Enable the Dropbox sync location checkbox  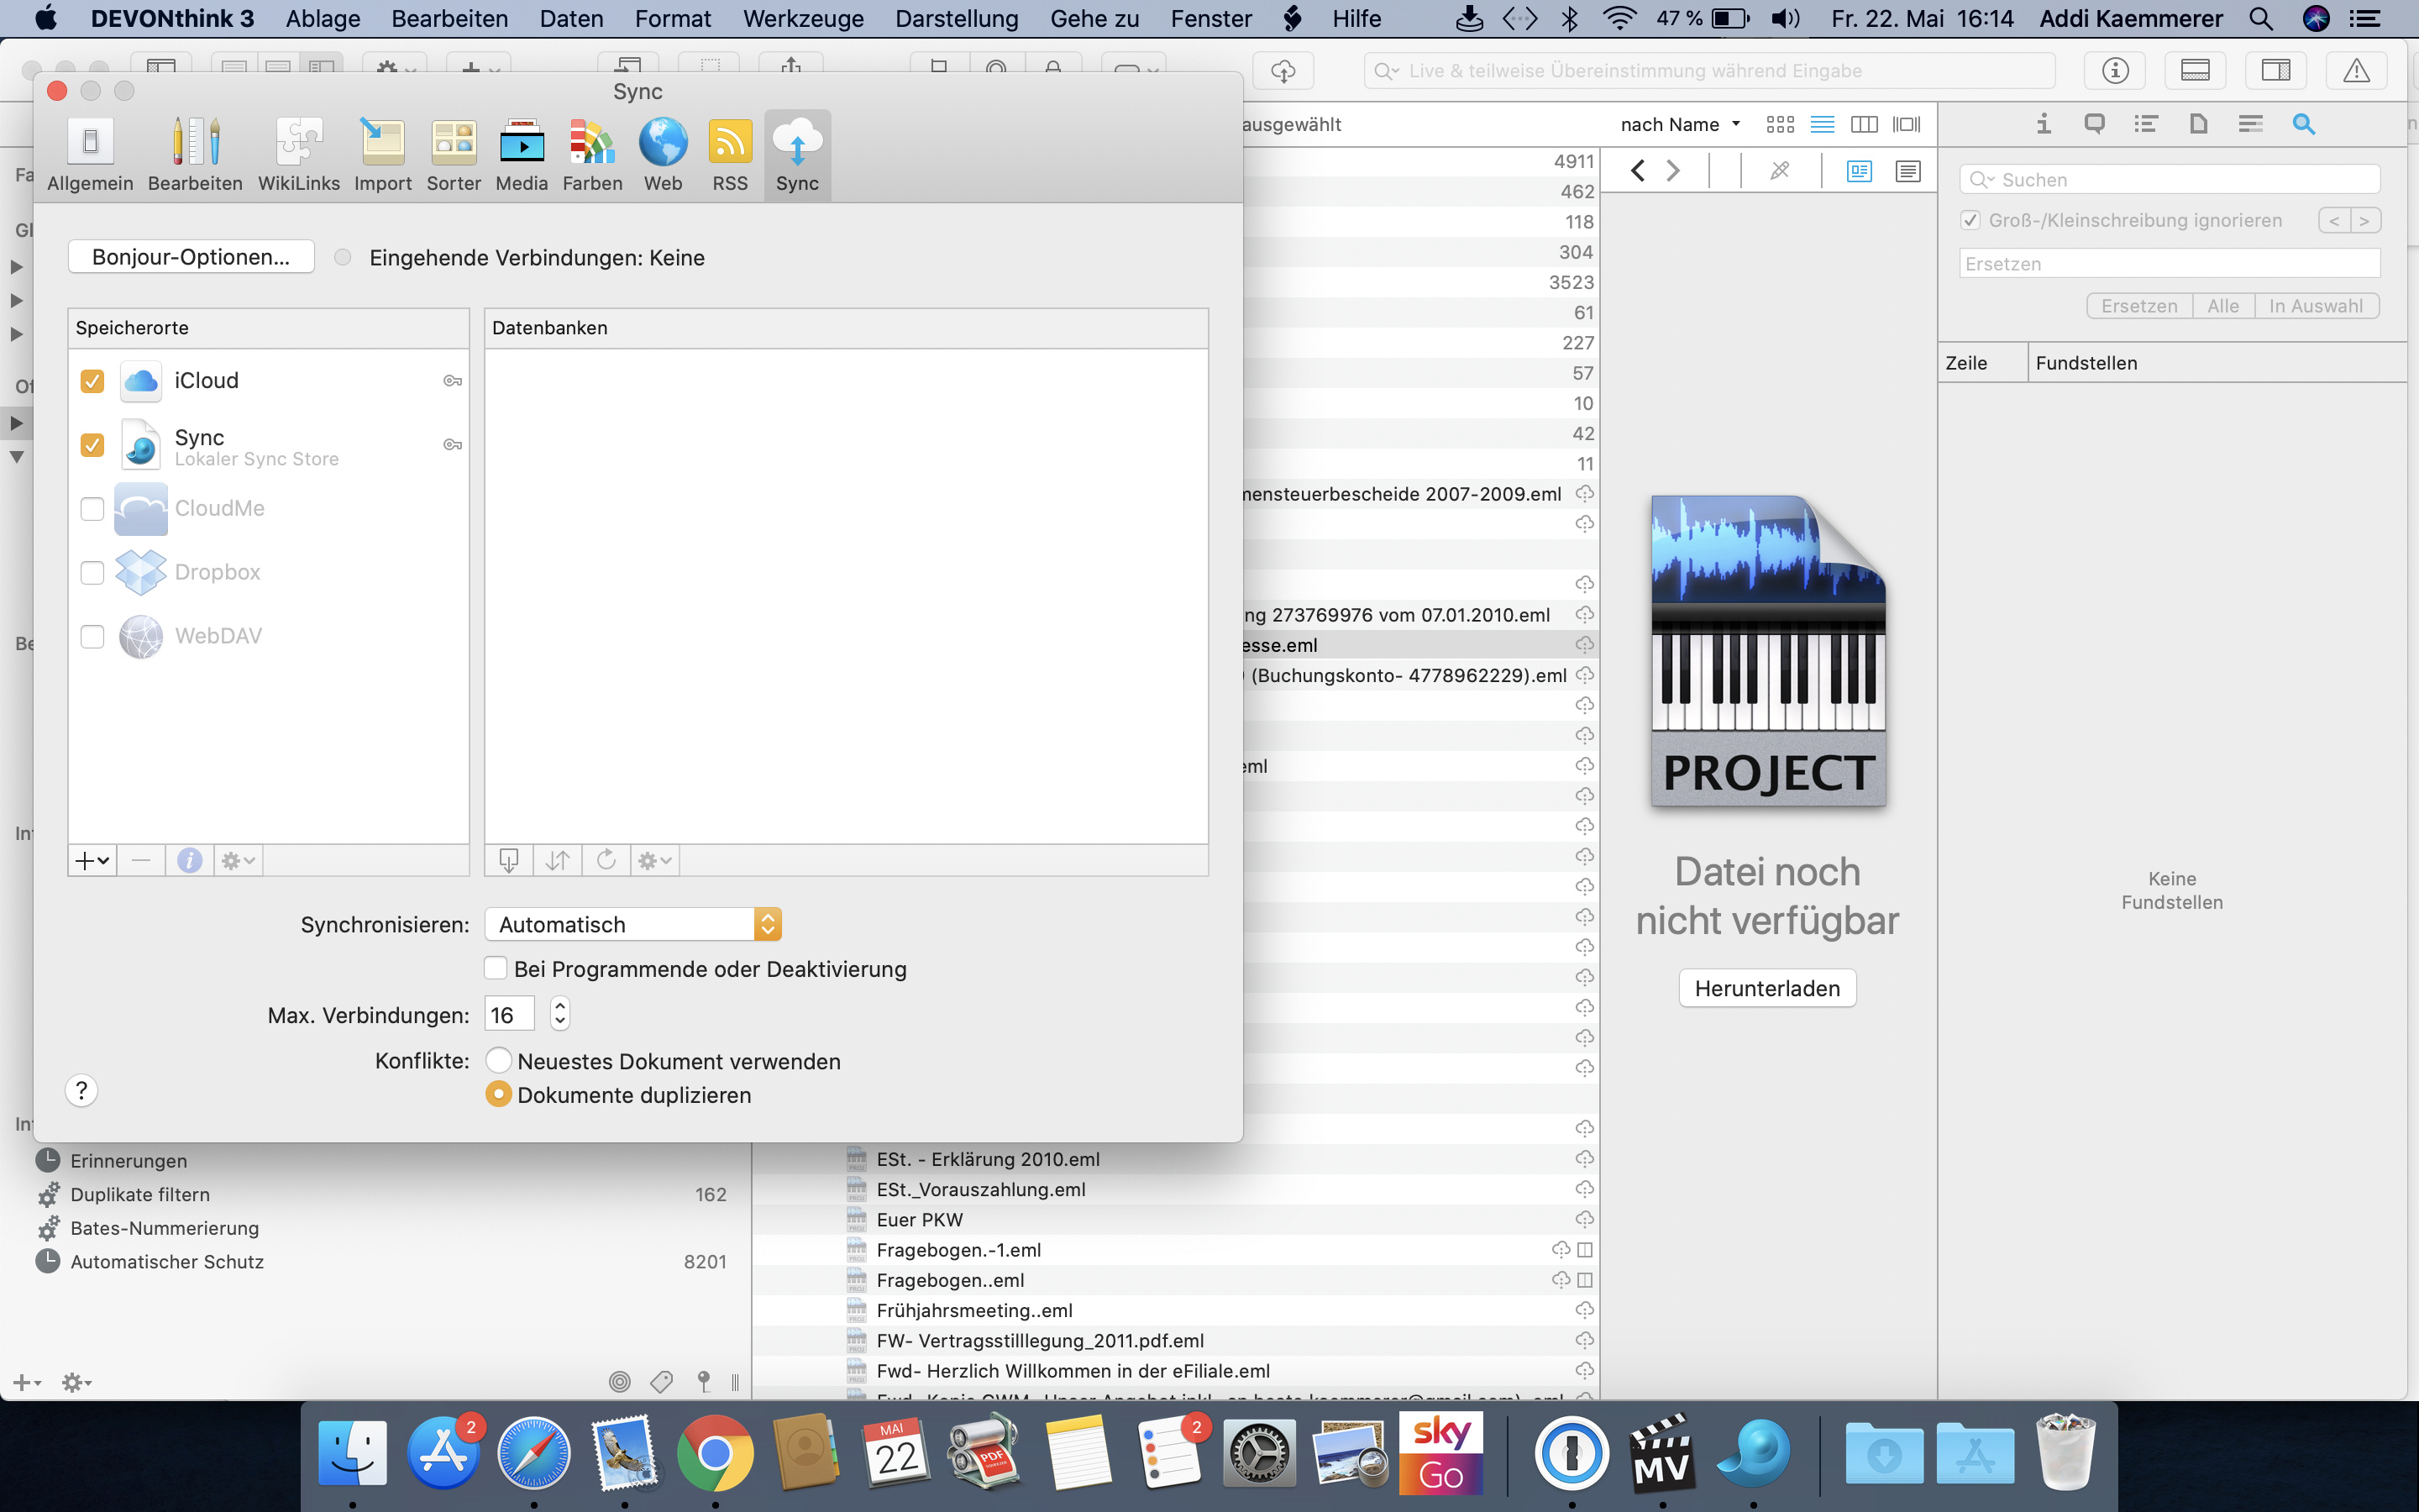pyautogui.click(x=92, y=572)
